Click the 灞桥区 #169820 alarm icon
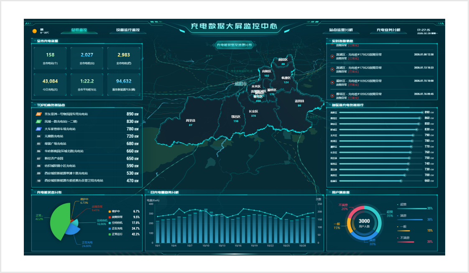The height and width of the screenshot is (273, 469). pyautogui.click(x=332, y=83)
